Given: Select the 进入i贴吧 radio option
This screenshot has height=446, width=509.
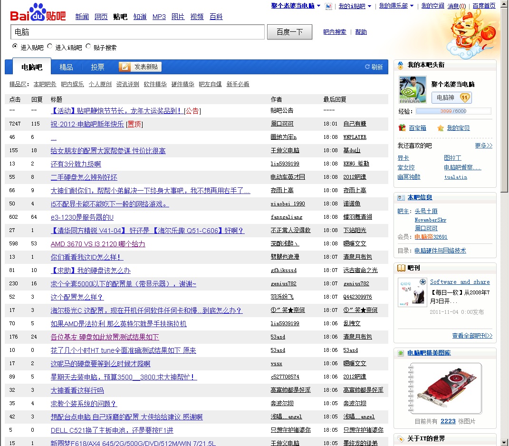Looking at the screenshot, I should pos(50,46).
